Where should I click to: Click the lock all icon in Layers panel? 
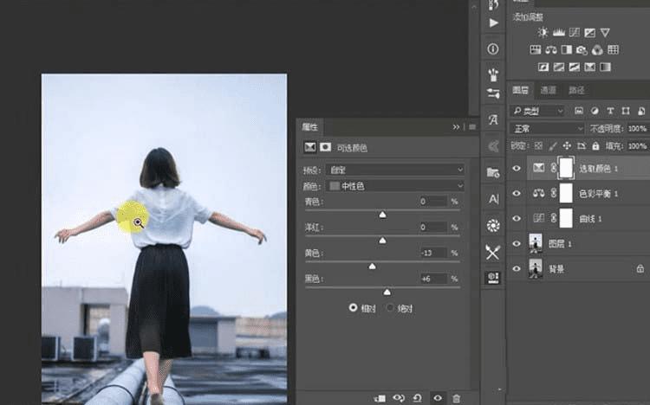[x=597, y=146]
